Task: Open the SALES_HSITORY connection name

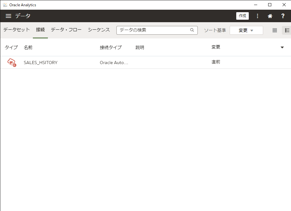Action: (x=41, y=63)
